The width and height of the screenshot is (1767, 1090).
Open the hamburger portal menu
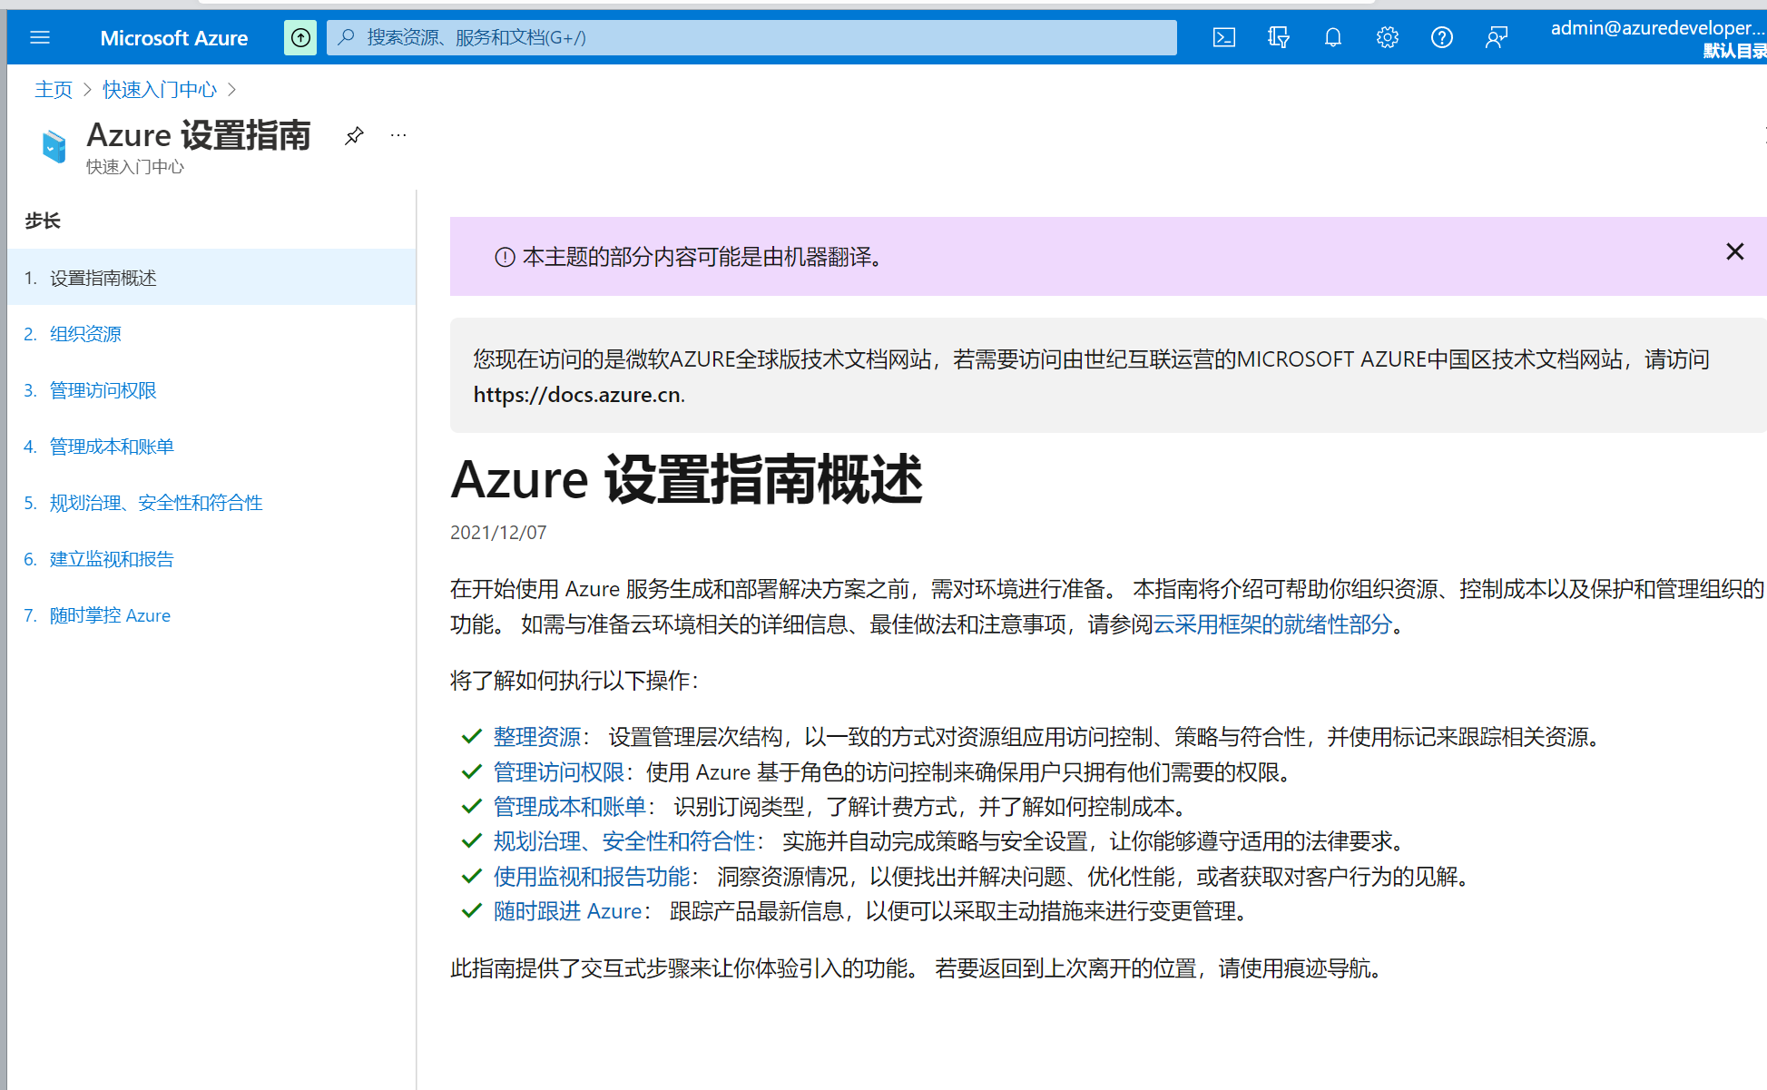40,37
